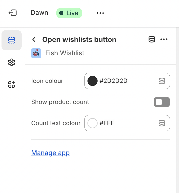The height and width of the screenshot is (193, 179).
Task: Go back using the left chevron
Action: pyautogui.click(x=34, y=40)
